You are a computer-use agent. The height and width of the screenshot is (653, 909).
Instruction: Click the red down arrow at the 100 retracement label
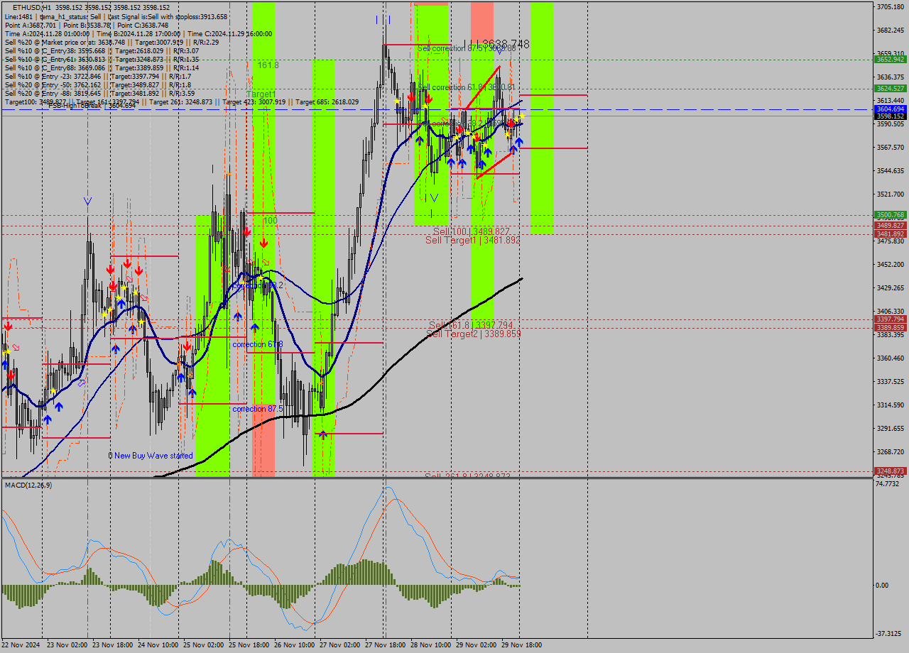pos(264,241)
